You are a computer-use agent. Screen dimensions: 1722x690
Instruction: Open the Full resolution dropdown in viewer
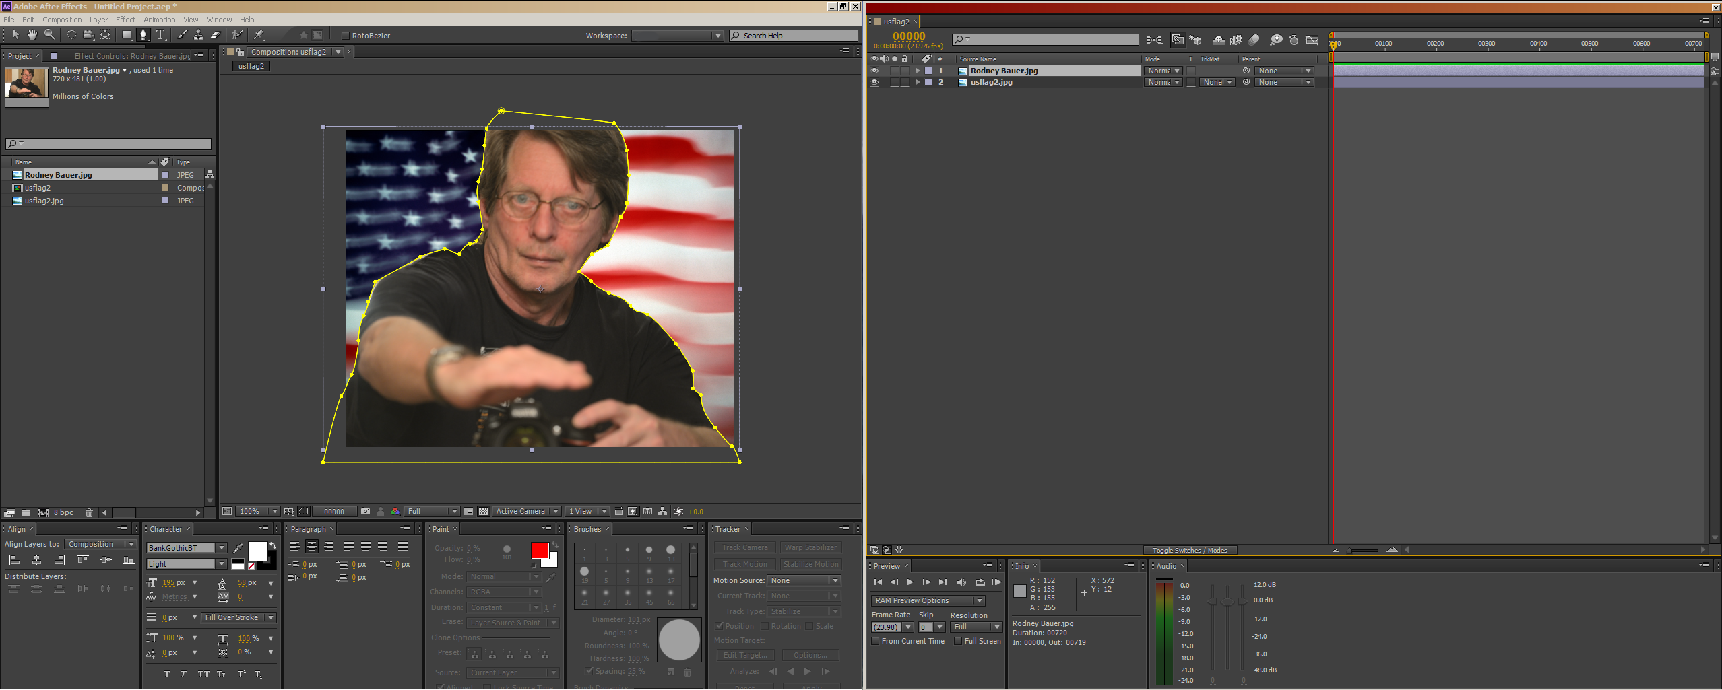[432, 512]
